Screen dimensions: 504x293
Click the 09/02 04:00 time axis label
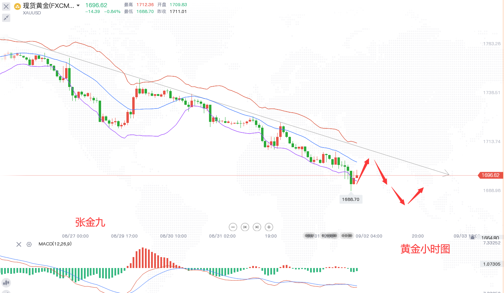click(x=369, y=236)
